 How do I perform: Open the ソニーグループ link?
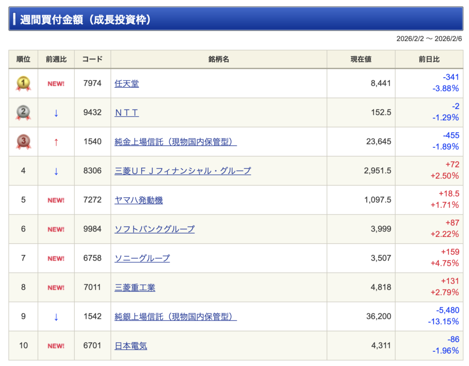pos(142,258)
